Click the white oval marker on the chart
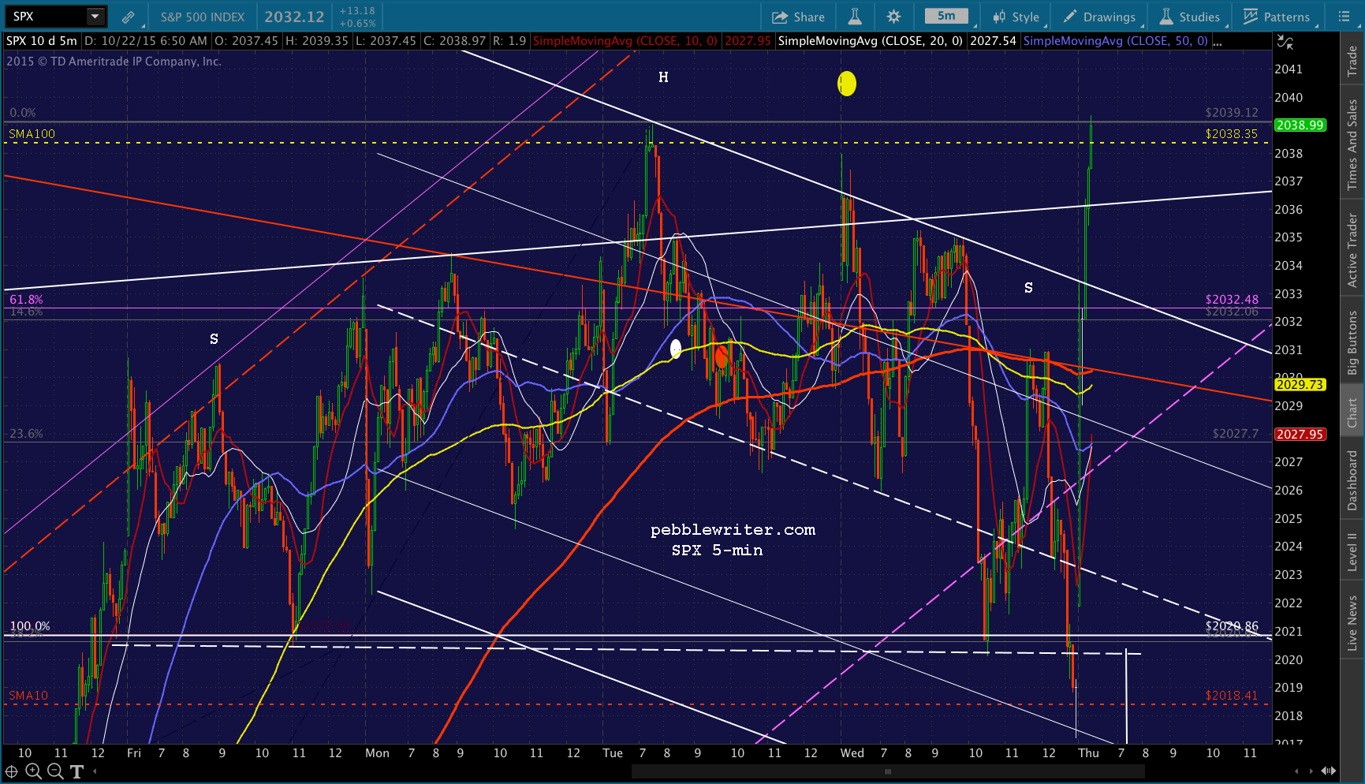Viewport: 1365px width, 784px height. click(x=676, y=349)
